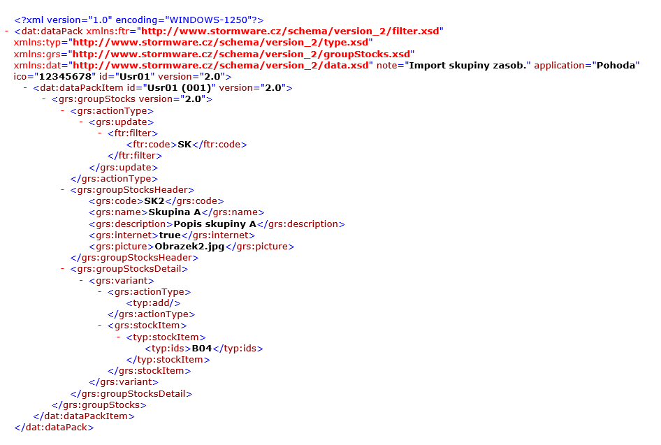661x445 pixels.
Task: Collapse the grs:actionType node containing grs:update
Action: (64, 110)
